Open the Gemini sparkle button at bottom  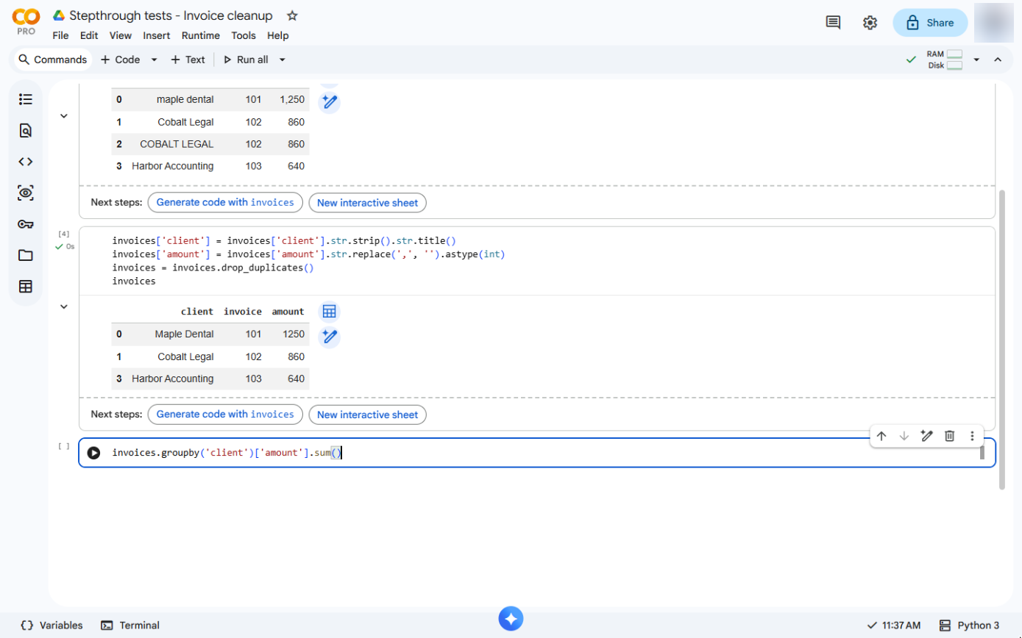[x=511, y=618]
